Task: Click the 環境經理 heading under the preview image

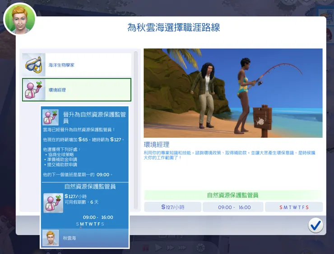Action: tap(157, 145)
